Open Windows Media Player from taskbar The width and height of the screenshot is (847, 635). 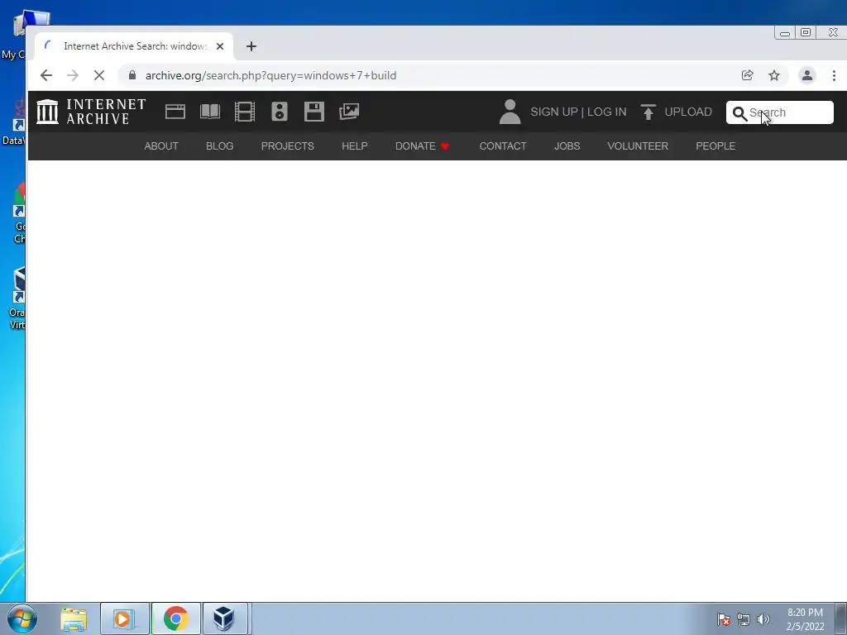(125, 618)
